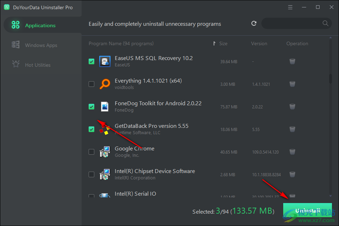339x226 pixels.
Task: Click the 75.87 MB size value
Action: 229,107
